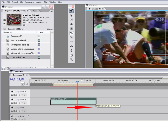Viewport: 168px width, 121px height.
Task: Select the Zoom magnifier tool
Action: click(71, 60)
